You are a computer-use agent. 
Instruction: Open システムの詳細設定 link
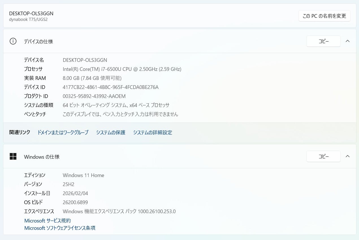point(153,132)
